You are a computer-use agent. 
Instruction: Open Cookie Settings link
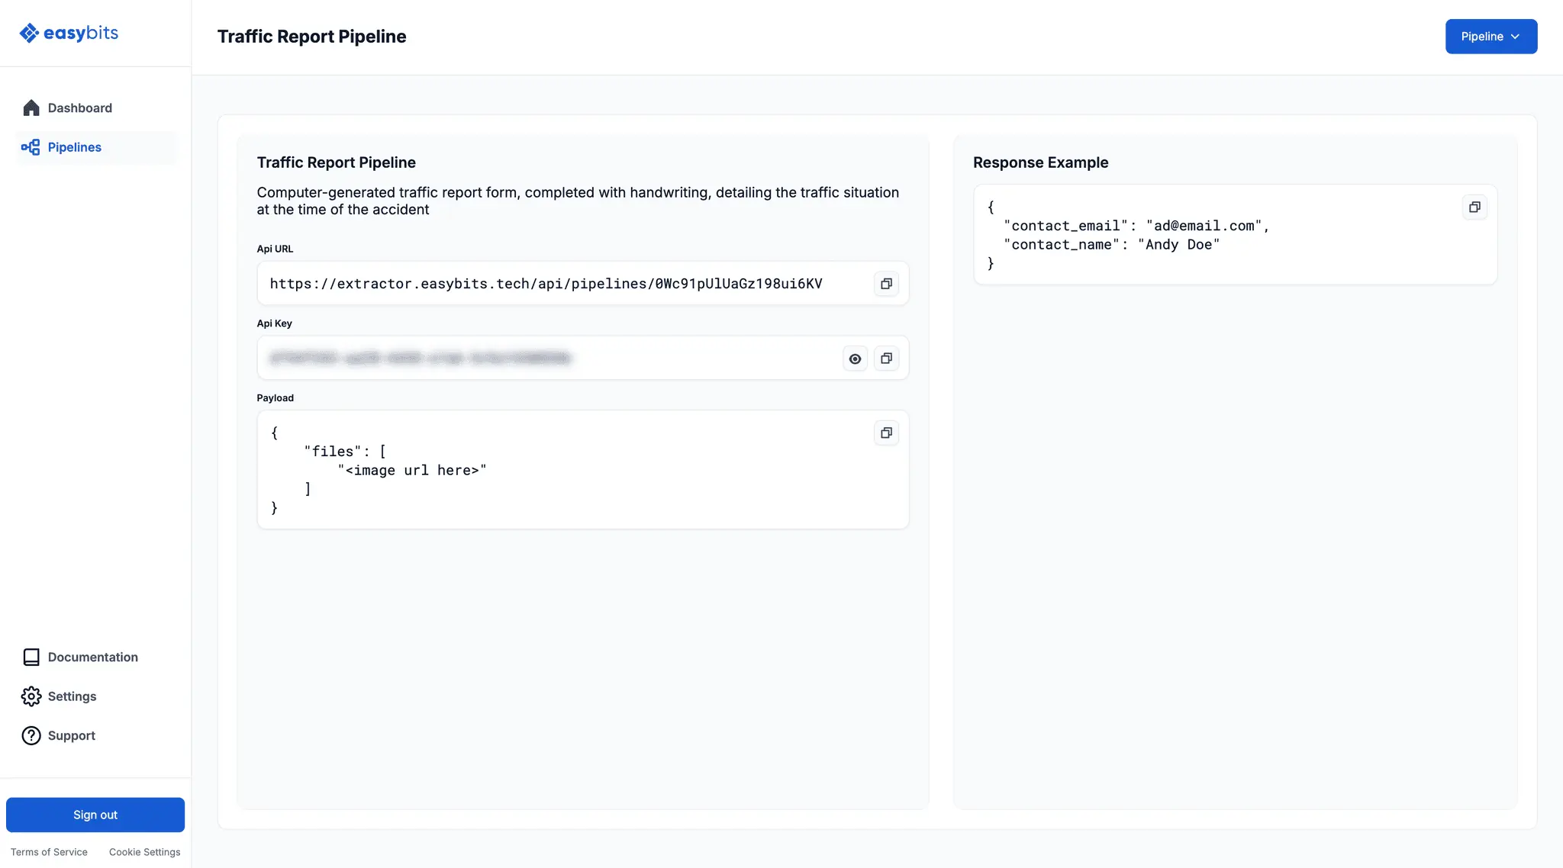[145, 852]
